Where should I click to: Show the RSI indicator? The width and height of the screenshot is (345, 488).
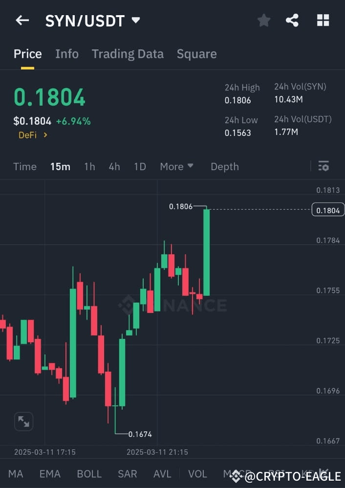point(276,473)
